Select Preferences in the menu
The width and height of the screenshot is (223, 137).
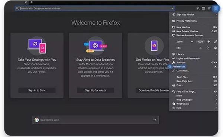(194, 67)
